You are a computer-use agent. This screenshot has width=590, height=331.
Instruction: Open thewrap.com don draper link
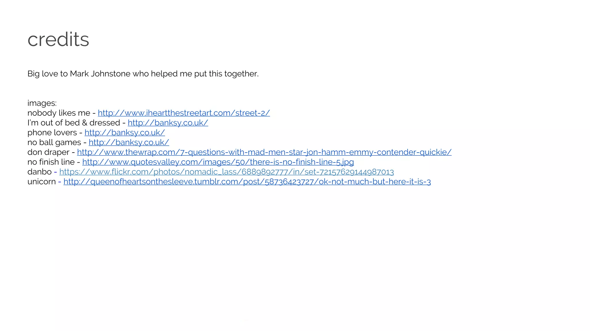pyautogui.click(x=264, y=152)
